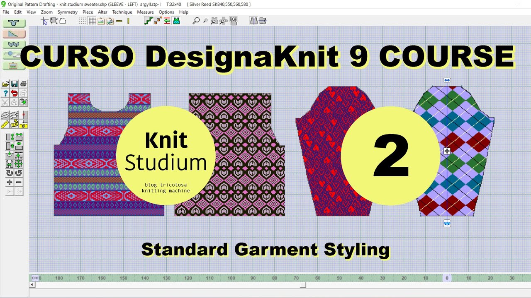Click the sweater-shaped Standard Garment Styling button

pyautogui.click(x=14, y=24)
